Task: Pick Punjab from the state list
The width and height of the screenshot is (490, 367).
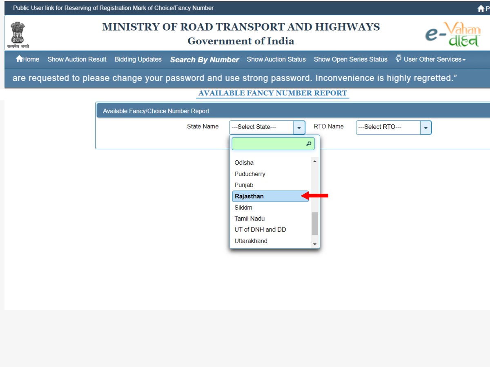Action: click(x=244, y=185)
